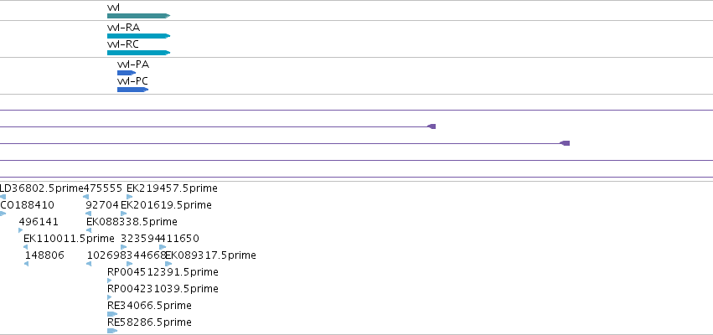Click the wl-PC protein feature
This screenshot has height=335, width=713.
132,90
